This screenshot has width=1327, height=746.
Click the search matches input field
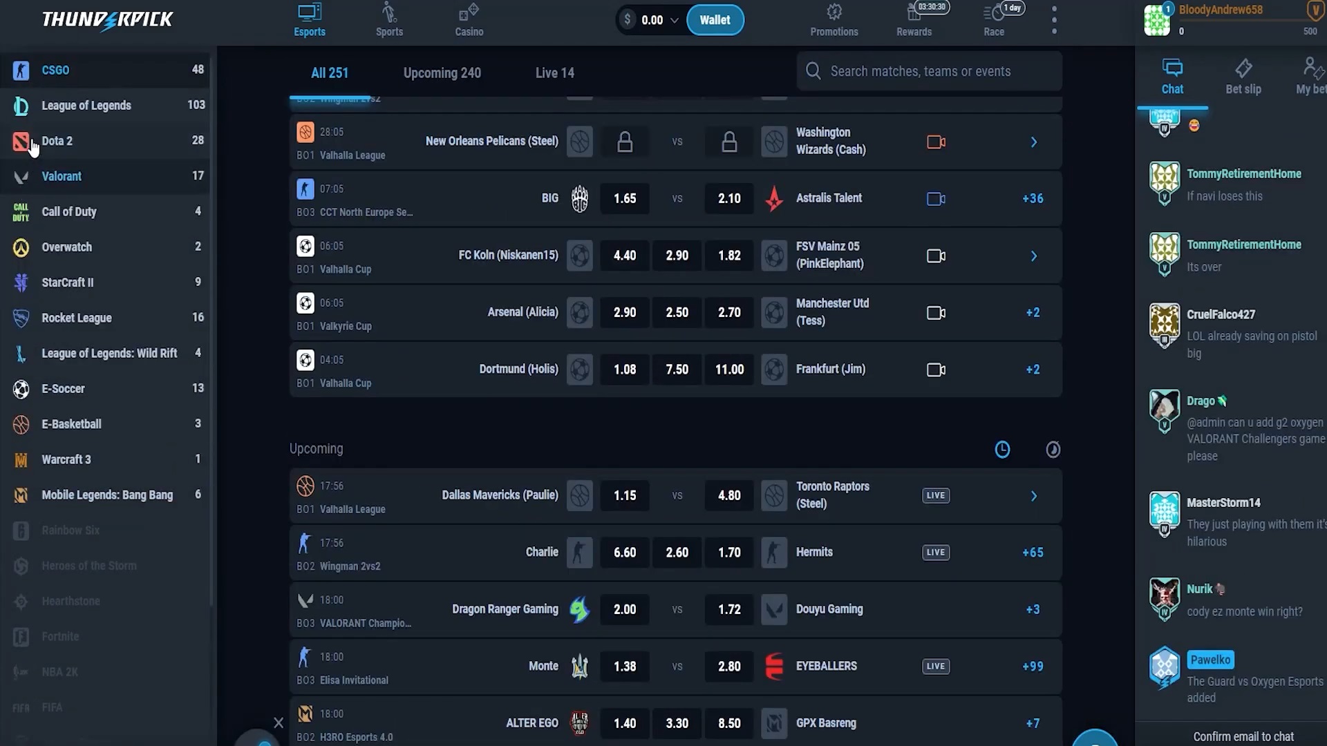[929, 71]
